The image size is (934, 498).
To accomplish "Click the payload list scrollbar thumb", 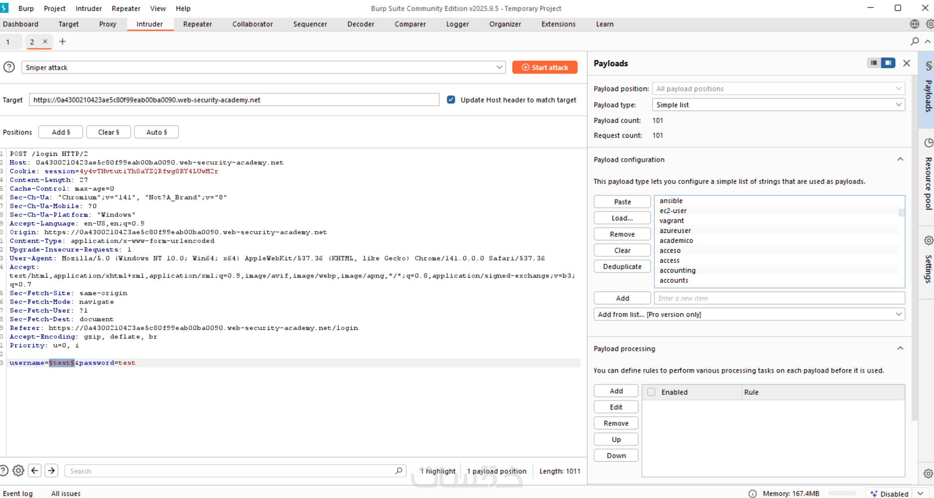I will click(901, 213).
